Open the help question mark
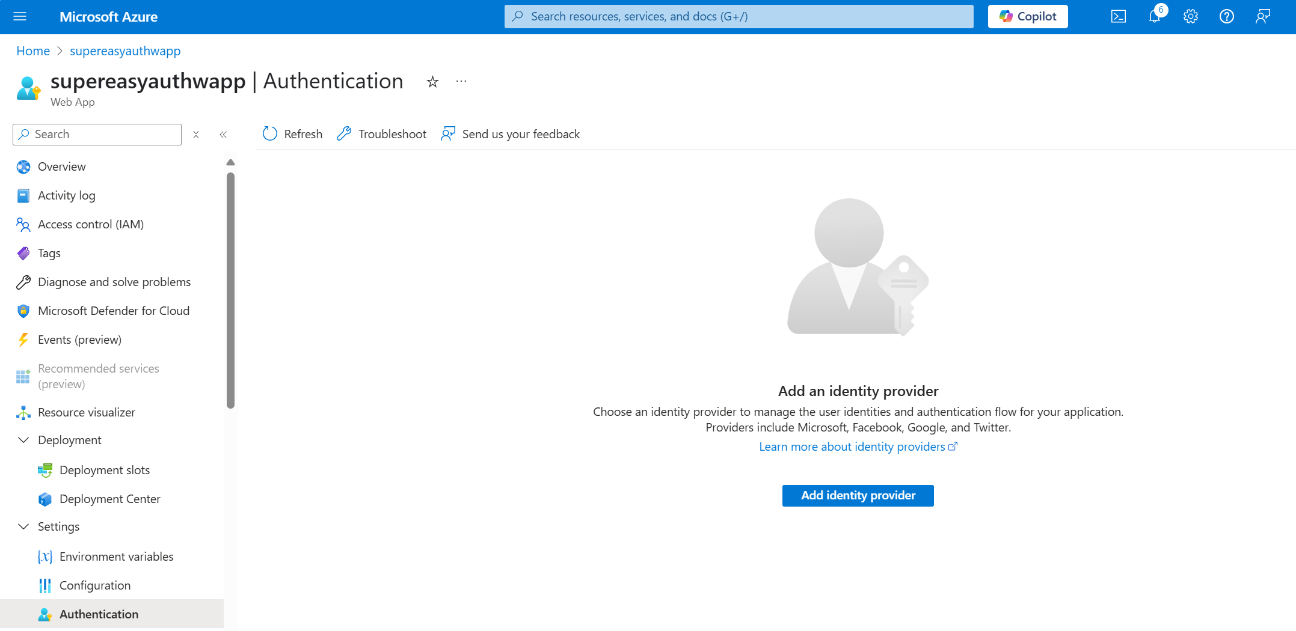 1226,16
